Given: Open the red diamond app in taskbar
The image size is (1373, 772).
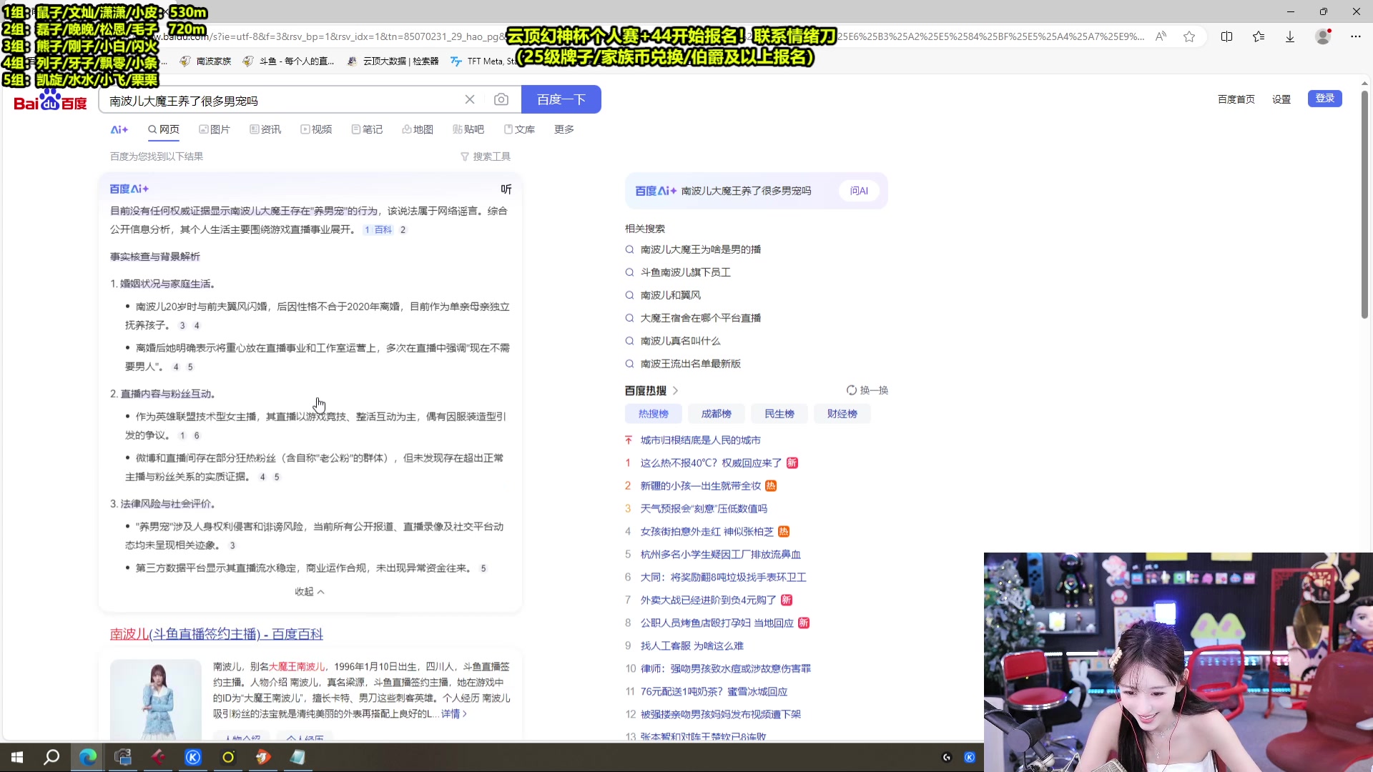Looking at the screenshot, I should coord(158,757).
